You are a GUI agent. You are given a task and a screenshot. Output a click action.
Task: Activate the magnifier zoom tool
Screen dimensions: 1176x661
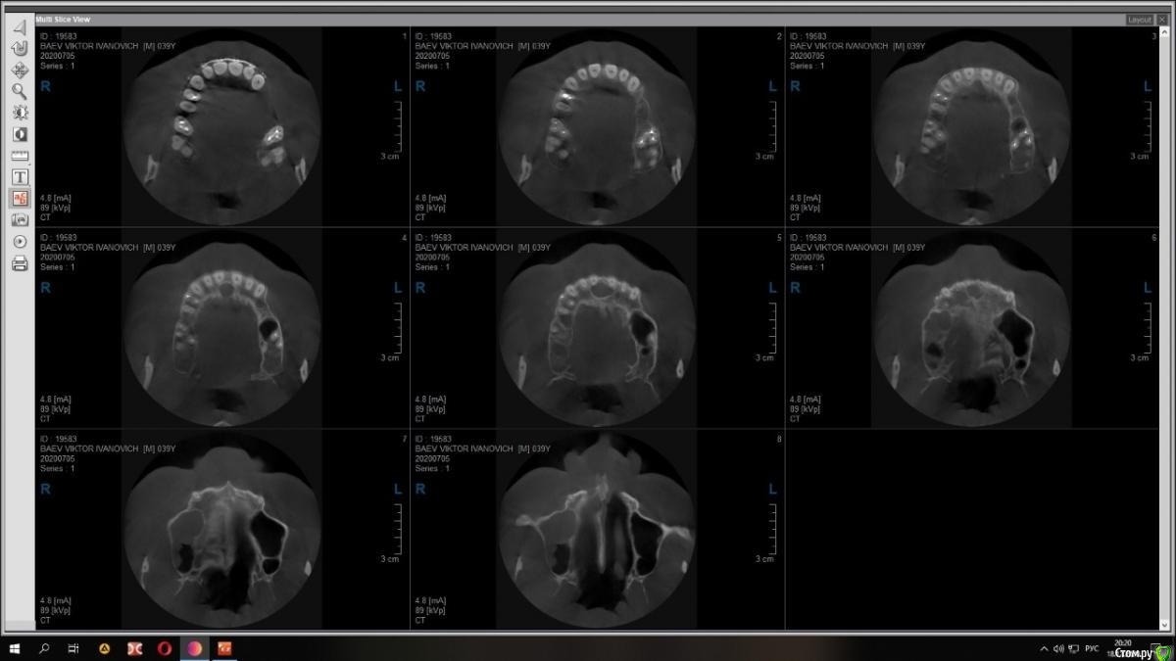[x=20, y=91]
